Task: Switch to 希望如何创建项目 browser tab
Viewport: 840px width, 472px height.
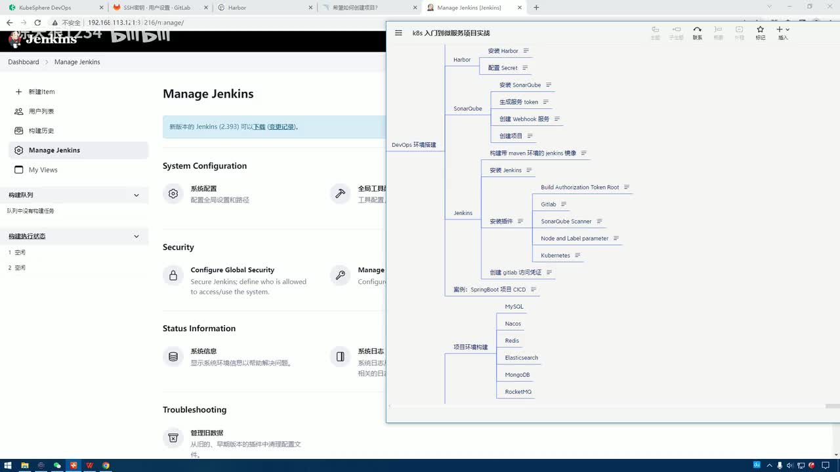Action: (x=369, y=7)
